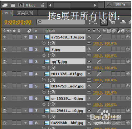Toggle scale stopwatch on layer 5
Image resolution: width=132 pixels, height=129 pixels.
coord(44,92)
